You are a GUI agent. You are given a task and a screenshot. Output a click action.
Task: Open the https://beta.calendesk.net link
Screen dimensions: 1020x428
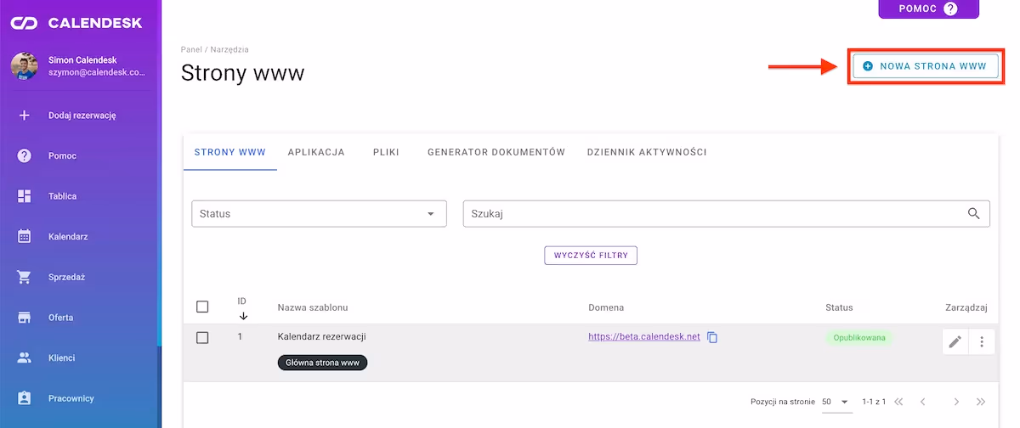coord(644,337)
